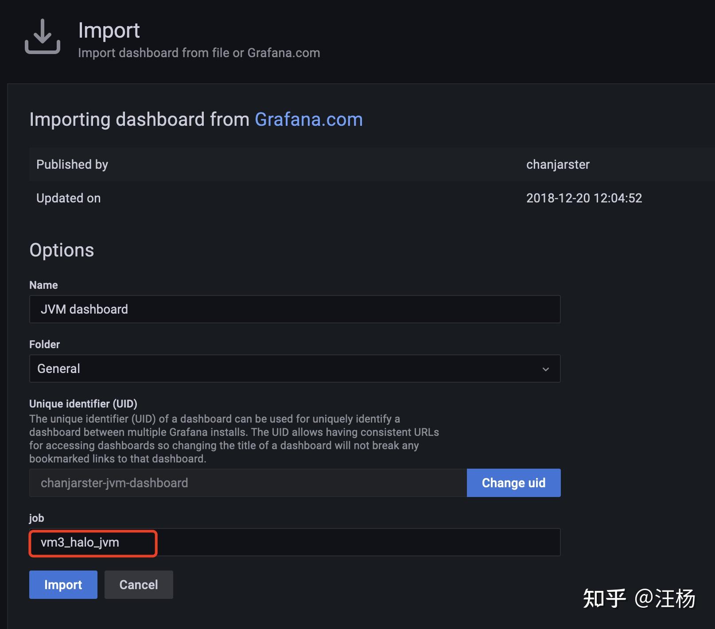Click the Import download icon in header
The width and height of the screenshot is (715, 629).
[x=43, y=36]
